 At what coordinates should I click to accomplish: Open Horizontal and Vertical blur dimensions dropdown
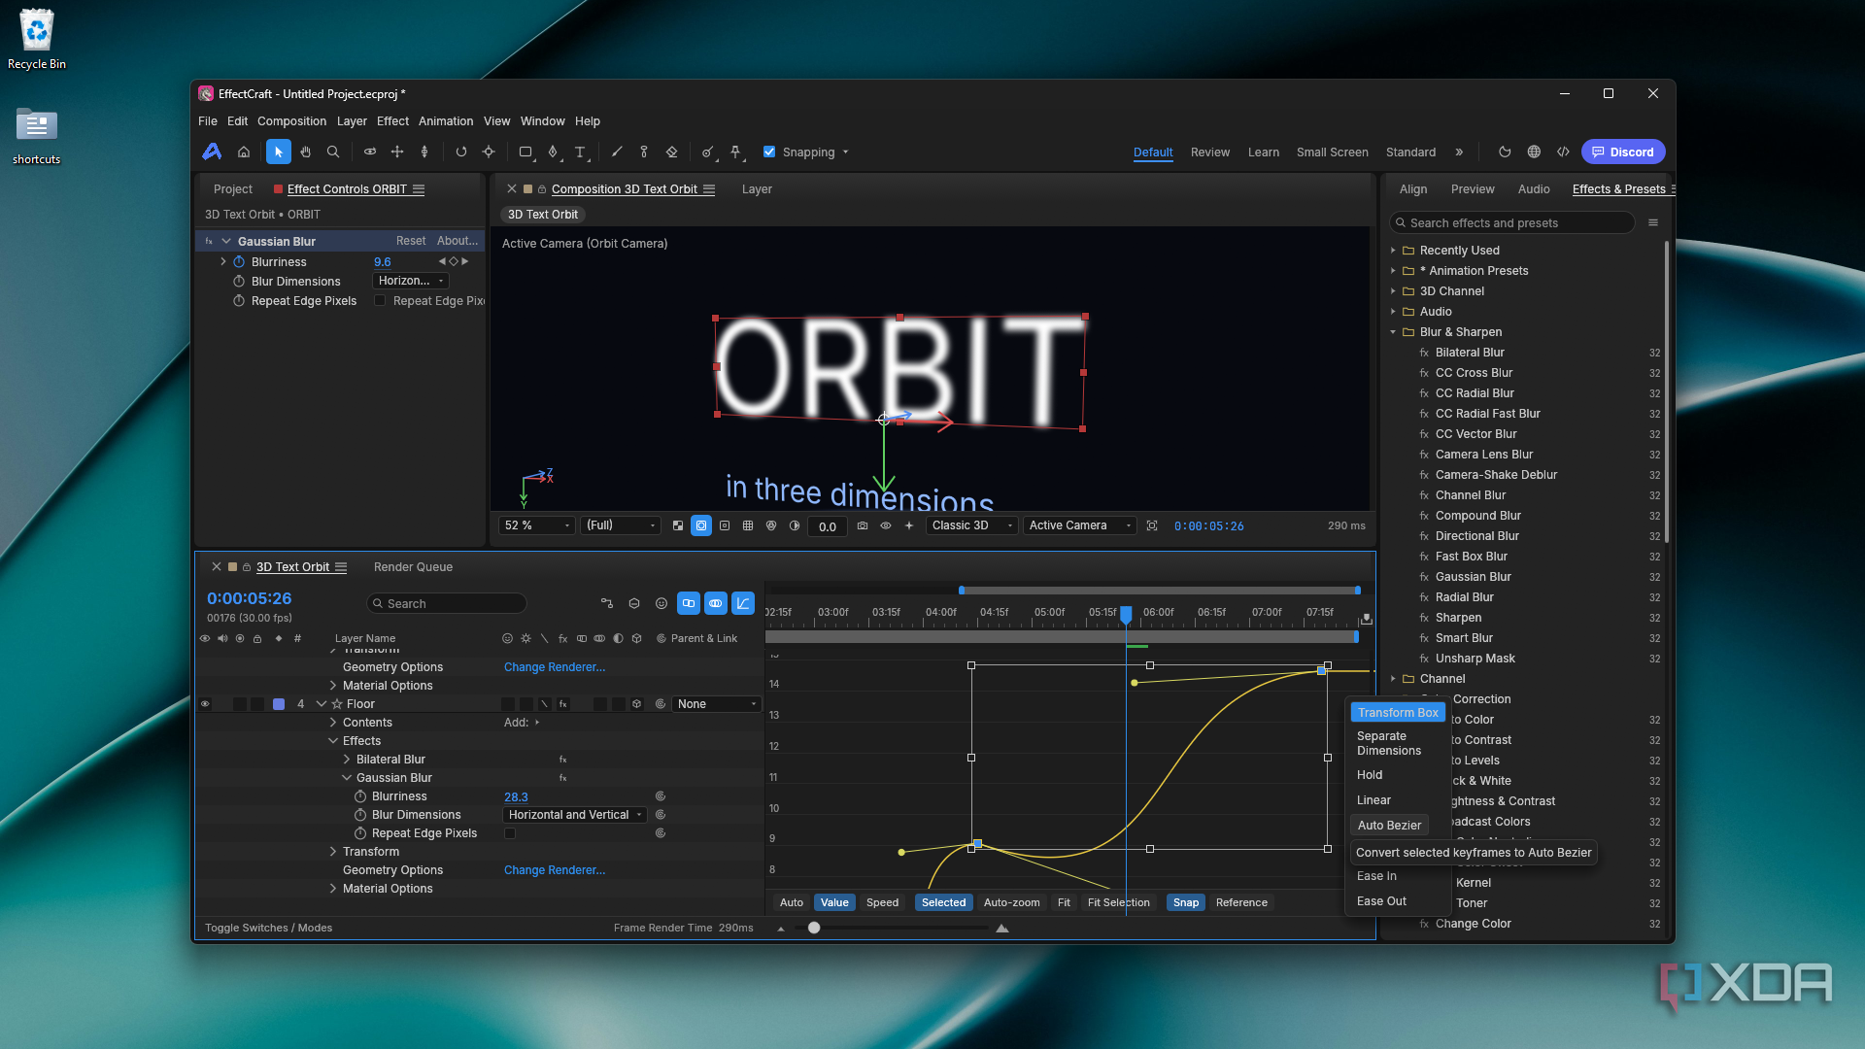click(575, 815)
